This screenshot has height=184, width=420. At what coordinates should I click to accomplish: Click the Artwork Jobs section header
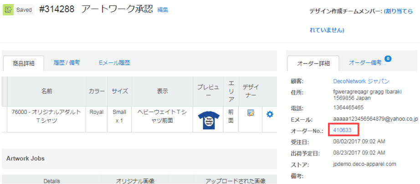pos(25,158)
